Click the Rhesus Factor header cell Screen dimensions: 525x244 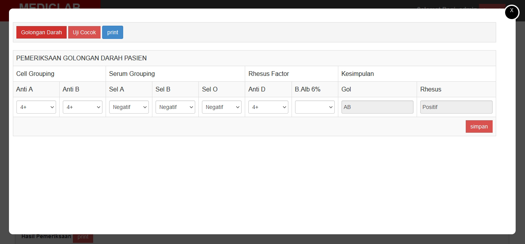click(x=269, y=74)
